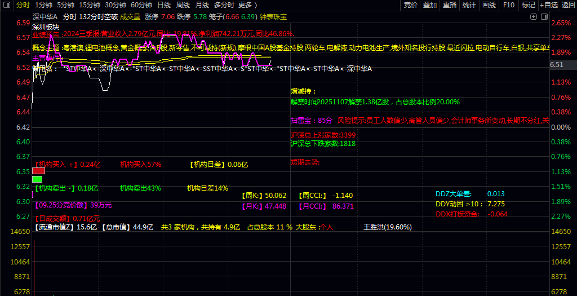Switch to the 60分钟 chart
The width and height of the screenshot is (577, 296).
141,5
